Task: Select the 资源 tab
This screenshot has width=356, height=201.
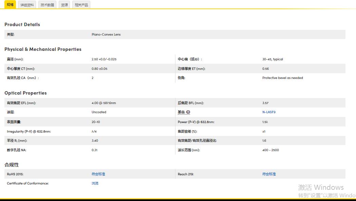Action: point(64,5)
